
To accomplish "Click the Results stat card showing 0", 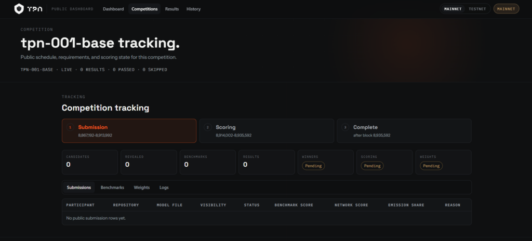I will (x=267, y=162).
